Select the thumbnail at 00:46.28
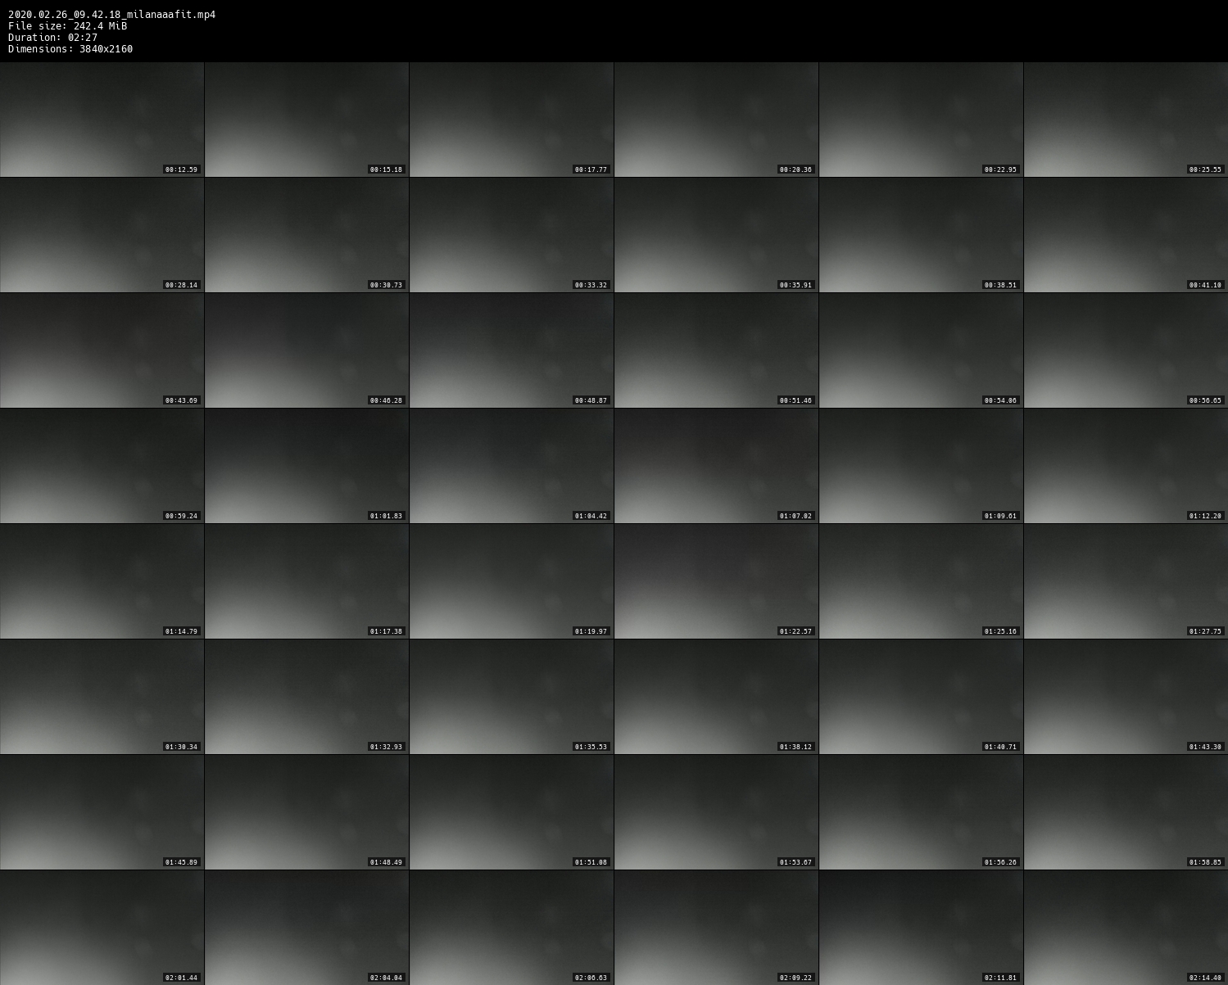 pyautogui.click(x=306, y=350)
